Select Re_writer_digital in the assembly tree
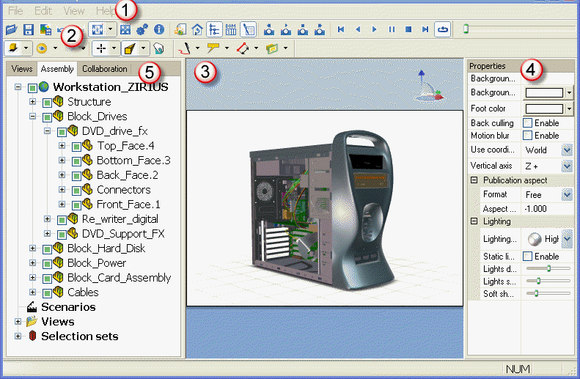This screenshot has height=379, width=580. point(120,219)
